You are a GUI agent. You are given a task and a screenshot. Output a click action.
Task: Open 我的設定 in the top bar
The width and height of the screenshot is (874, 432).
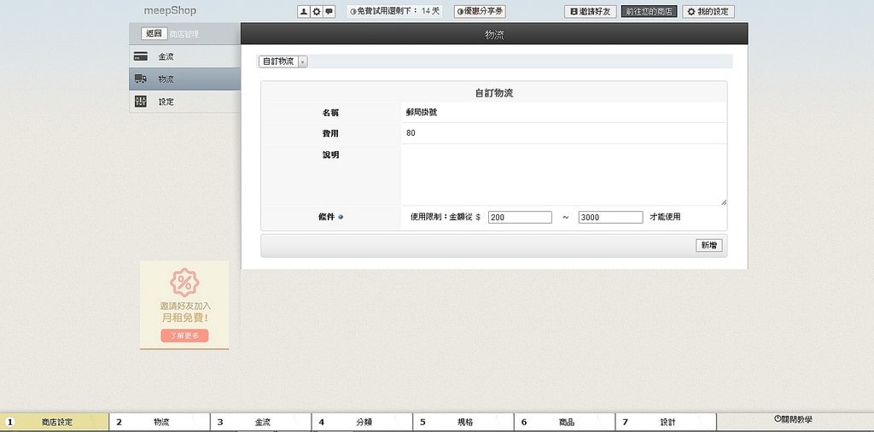pos(708,12)
